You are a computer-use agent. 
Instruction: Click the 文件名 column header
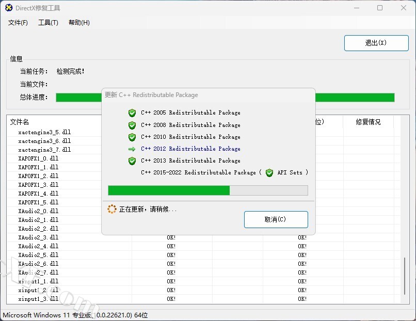point(20,122)
